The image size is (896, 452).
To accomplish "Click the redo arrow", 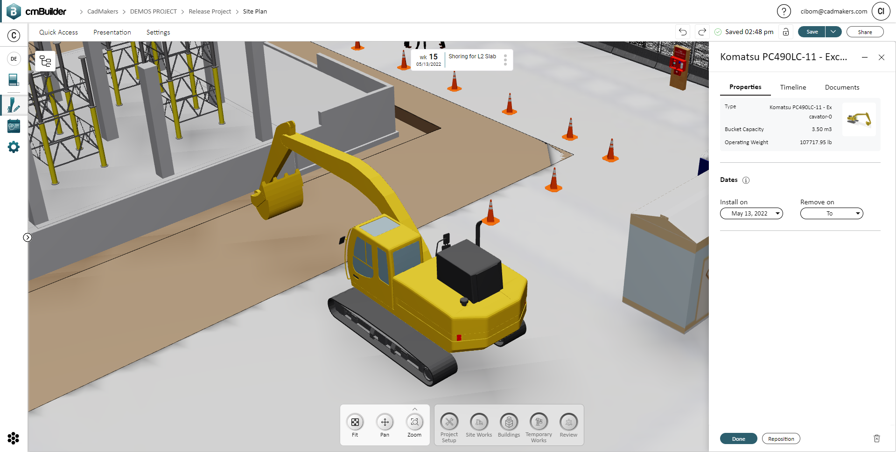I will [x=702, y=32].
